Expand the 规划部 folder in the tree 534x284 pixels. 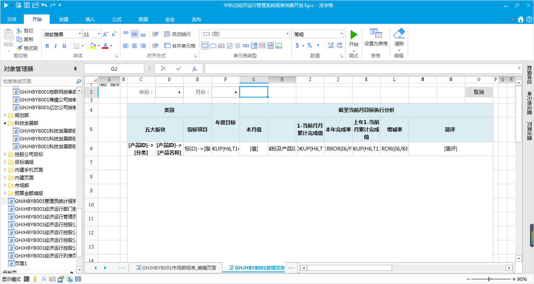5,115
